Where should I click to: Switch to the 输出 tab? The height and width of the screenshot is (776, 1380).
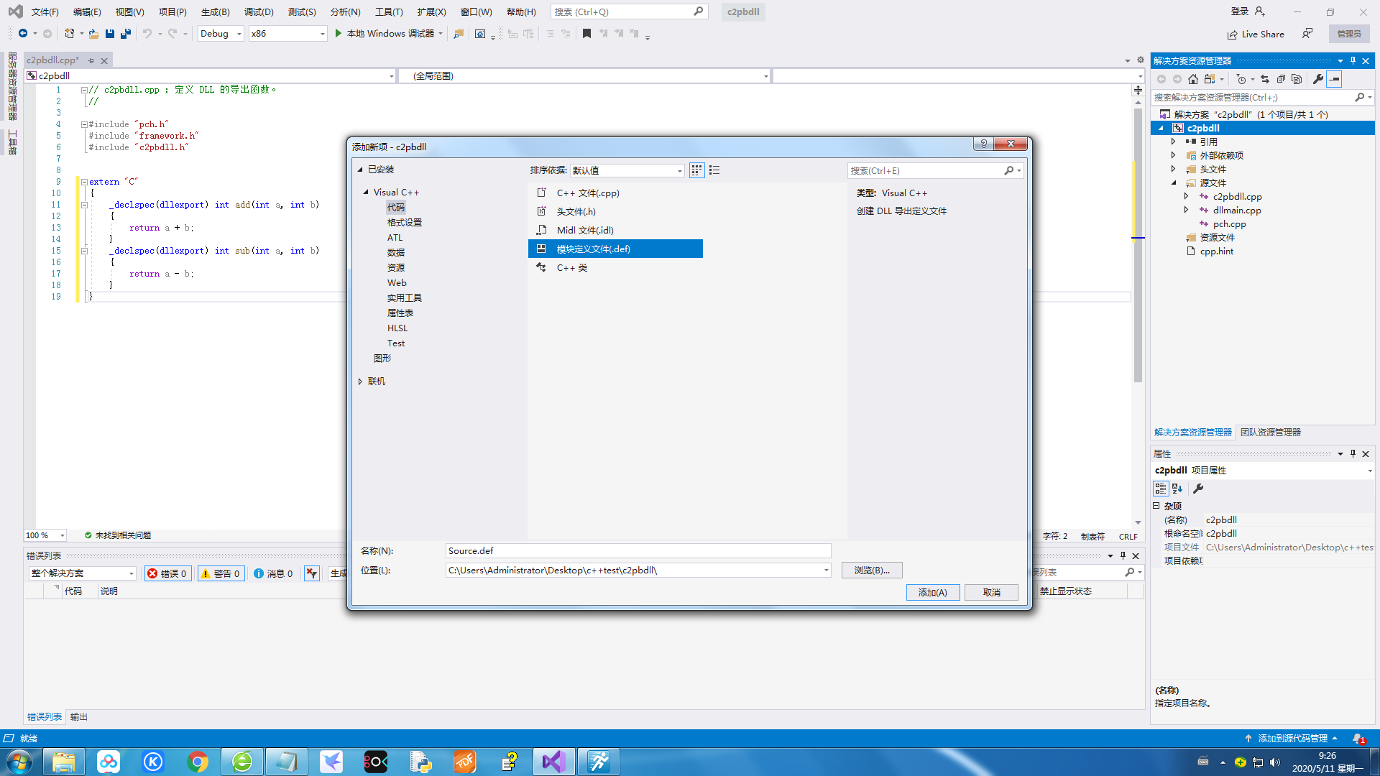(x=78, y=716)
